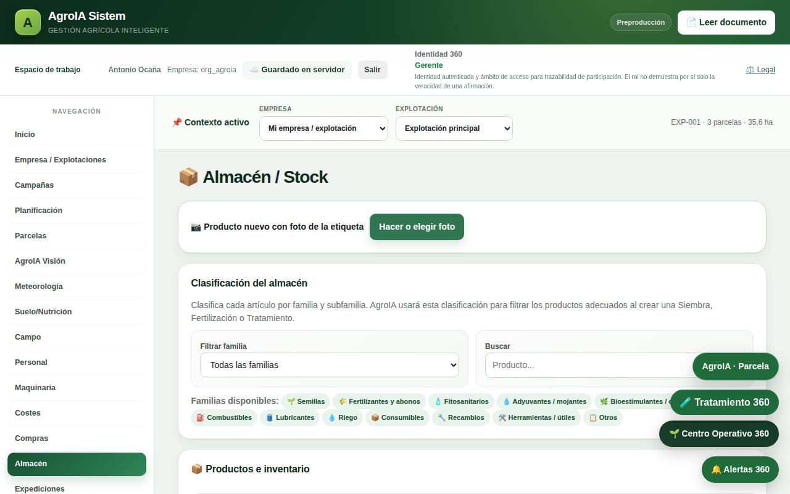Navigate to Personal
This screenshot has width=790, height=494.
[x=77, y=362]
